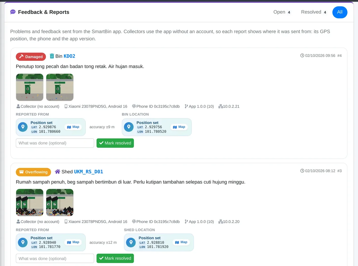The image size is (358, 266).
Task: Click the Feedback & Reports speech bubble icon
Action: [x=13, y=12]
